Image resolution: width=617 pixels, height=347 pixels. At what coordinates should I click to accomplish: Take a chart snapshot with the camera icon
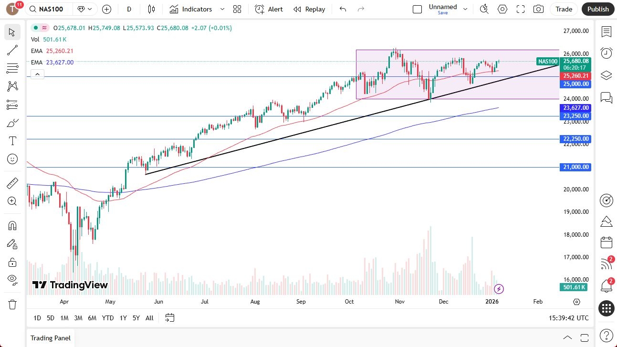tap(538, 9)
